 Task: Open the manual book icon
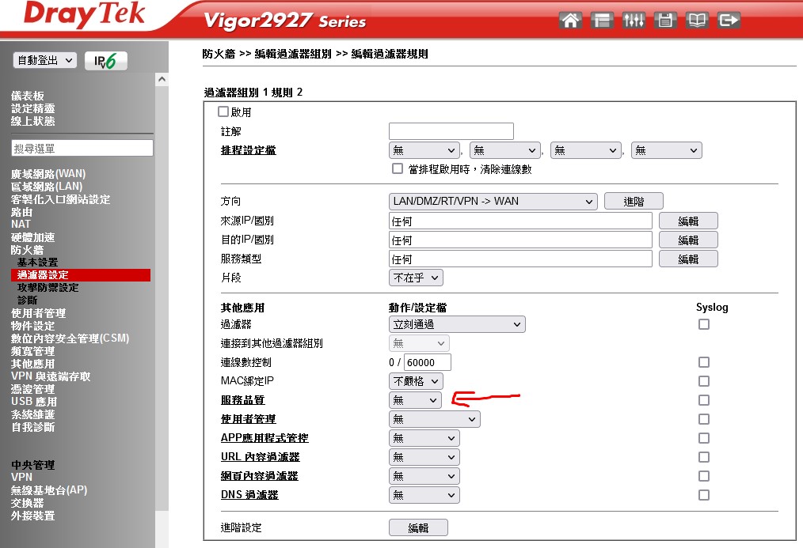697,21
